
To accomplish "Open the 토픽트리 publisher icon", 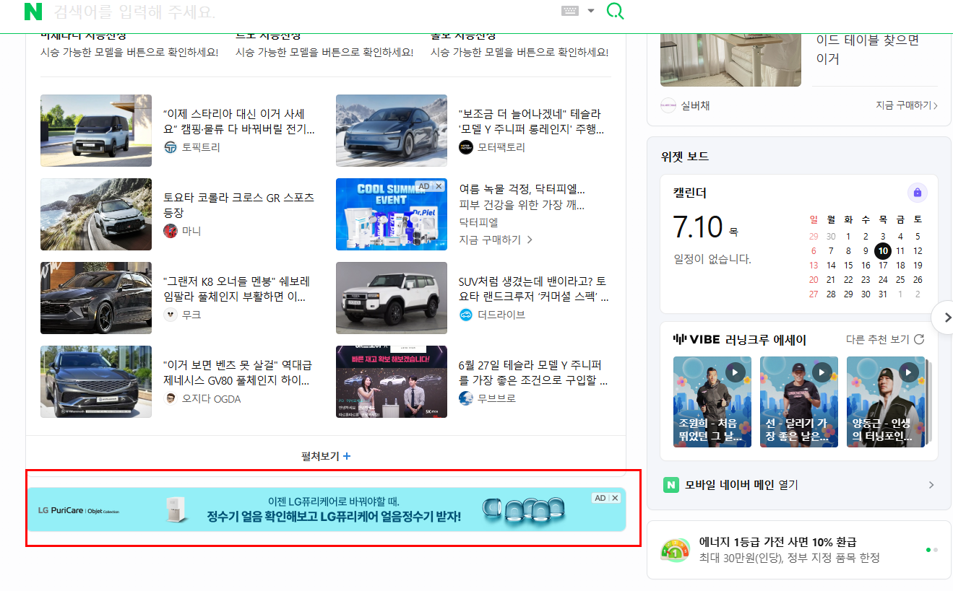I will 171,147.
